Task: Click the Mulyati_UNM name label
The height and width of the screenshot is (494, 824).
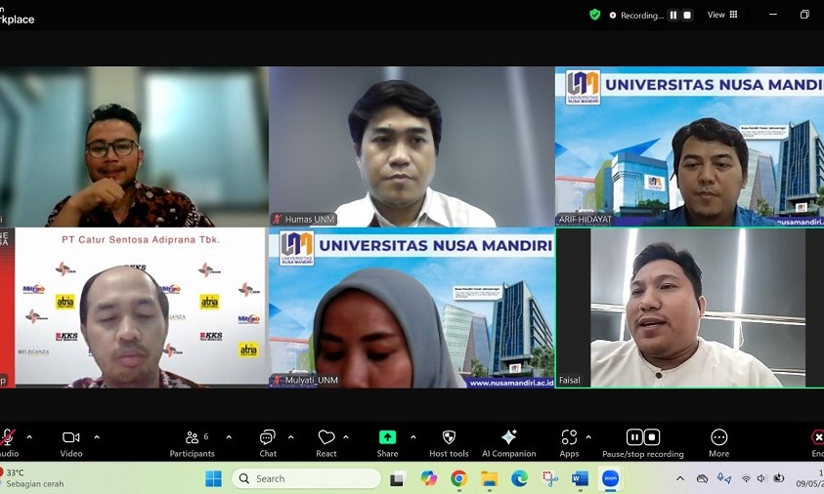Action: (x=311, y=380)
